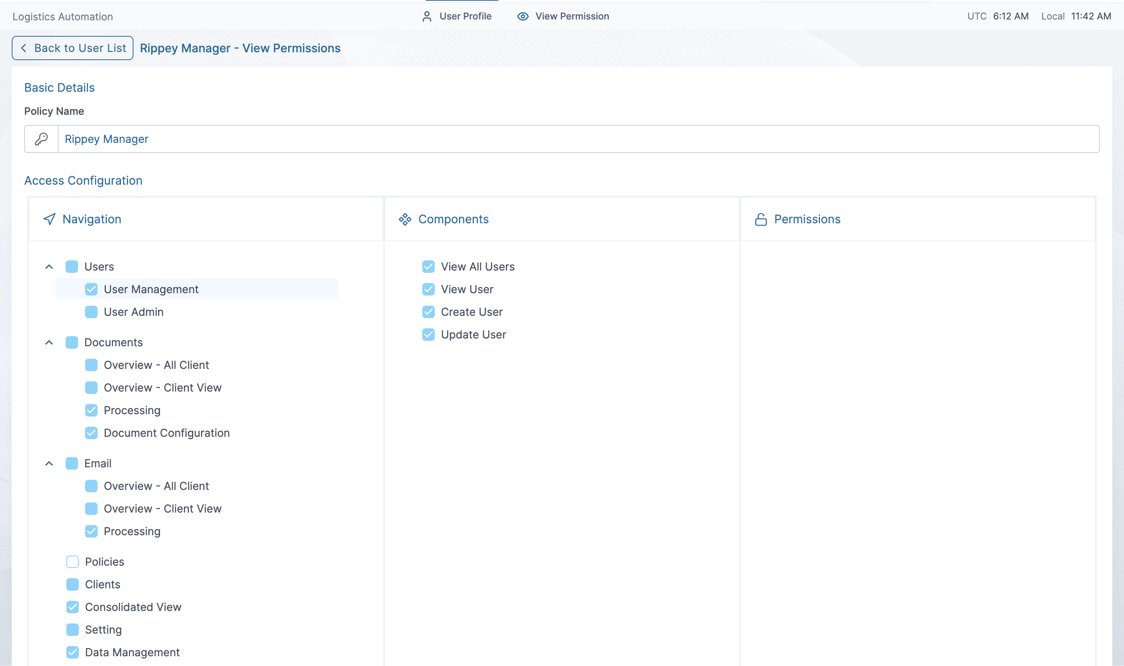This screenshot has height=666, width=1124.
Task: Collapse the Users tree section
Action: coord(49,267)
